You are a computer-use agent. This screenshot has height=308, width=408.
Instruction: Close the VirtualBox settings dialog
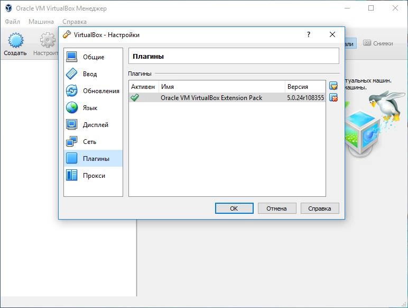pos(332,34)
